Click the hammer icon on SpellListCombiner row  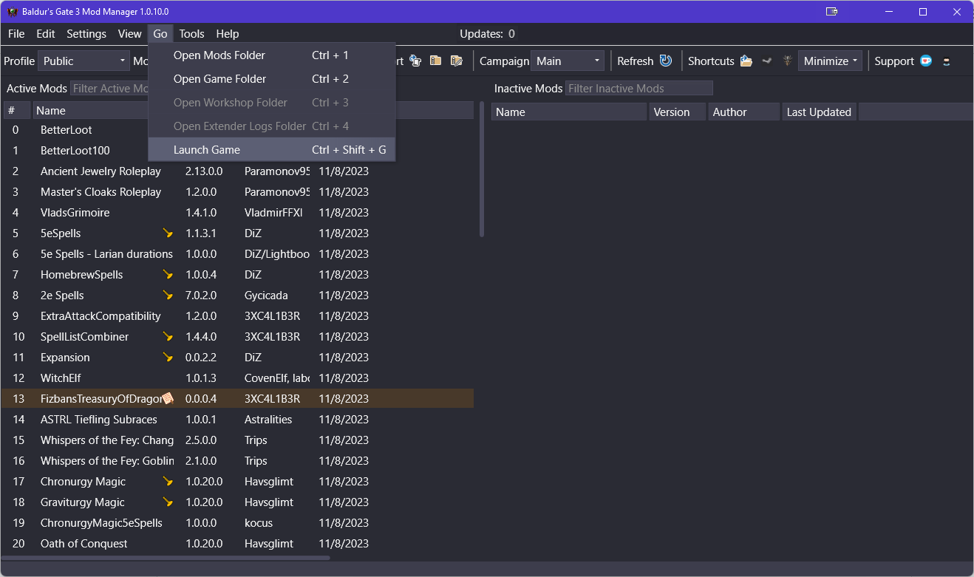tap(168, 337)
